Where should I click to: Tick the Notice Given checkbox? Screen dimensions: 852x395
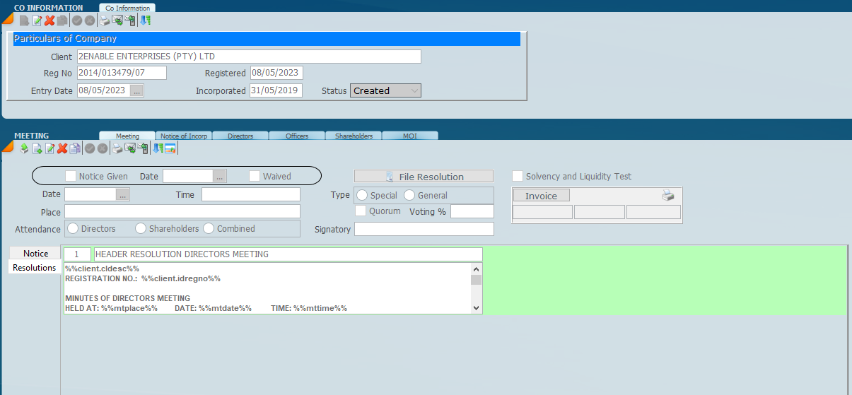pyautogui.click(x=71, y=176)
